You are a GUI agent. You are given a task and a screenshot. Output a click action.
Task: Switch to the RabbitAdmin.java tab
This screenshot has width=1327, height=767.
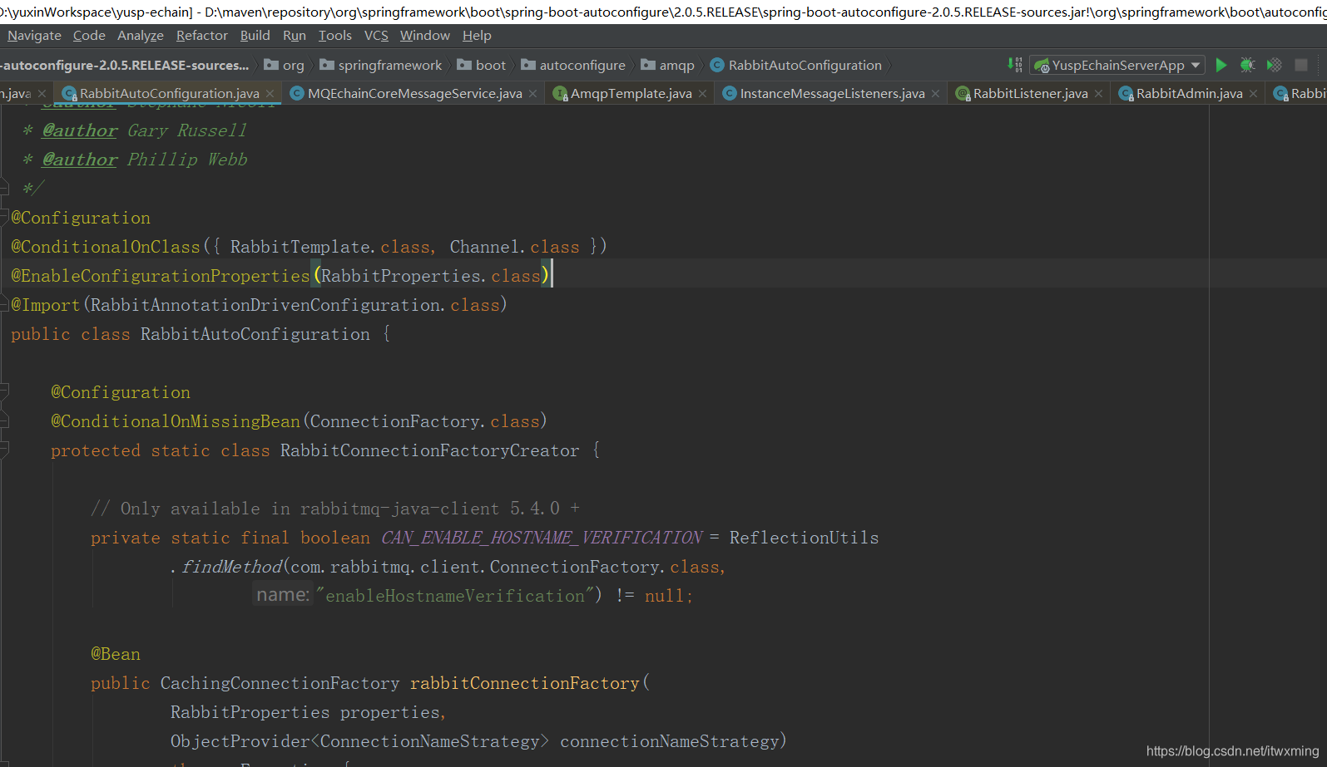click(x=1189, y=94)
